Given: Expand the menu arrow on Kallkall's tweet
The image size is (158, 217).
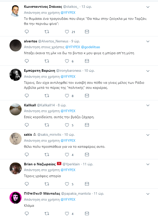Looking at the screenshot, I should point(148,105).
